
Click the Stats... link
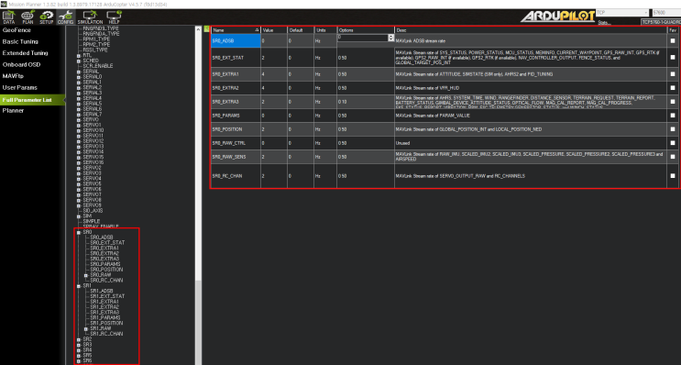604,23
